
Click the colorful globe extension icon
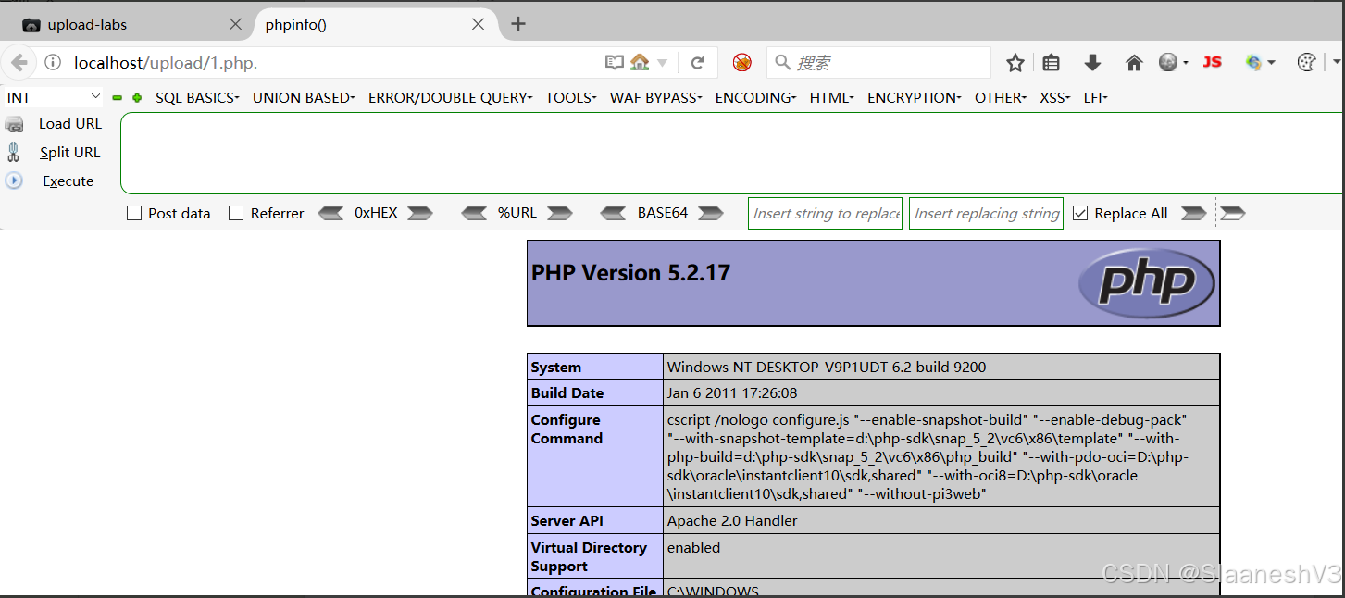[x=1254, y=62]
